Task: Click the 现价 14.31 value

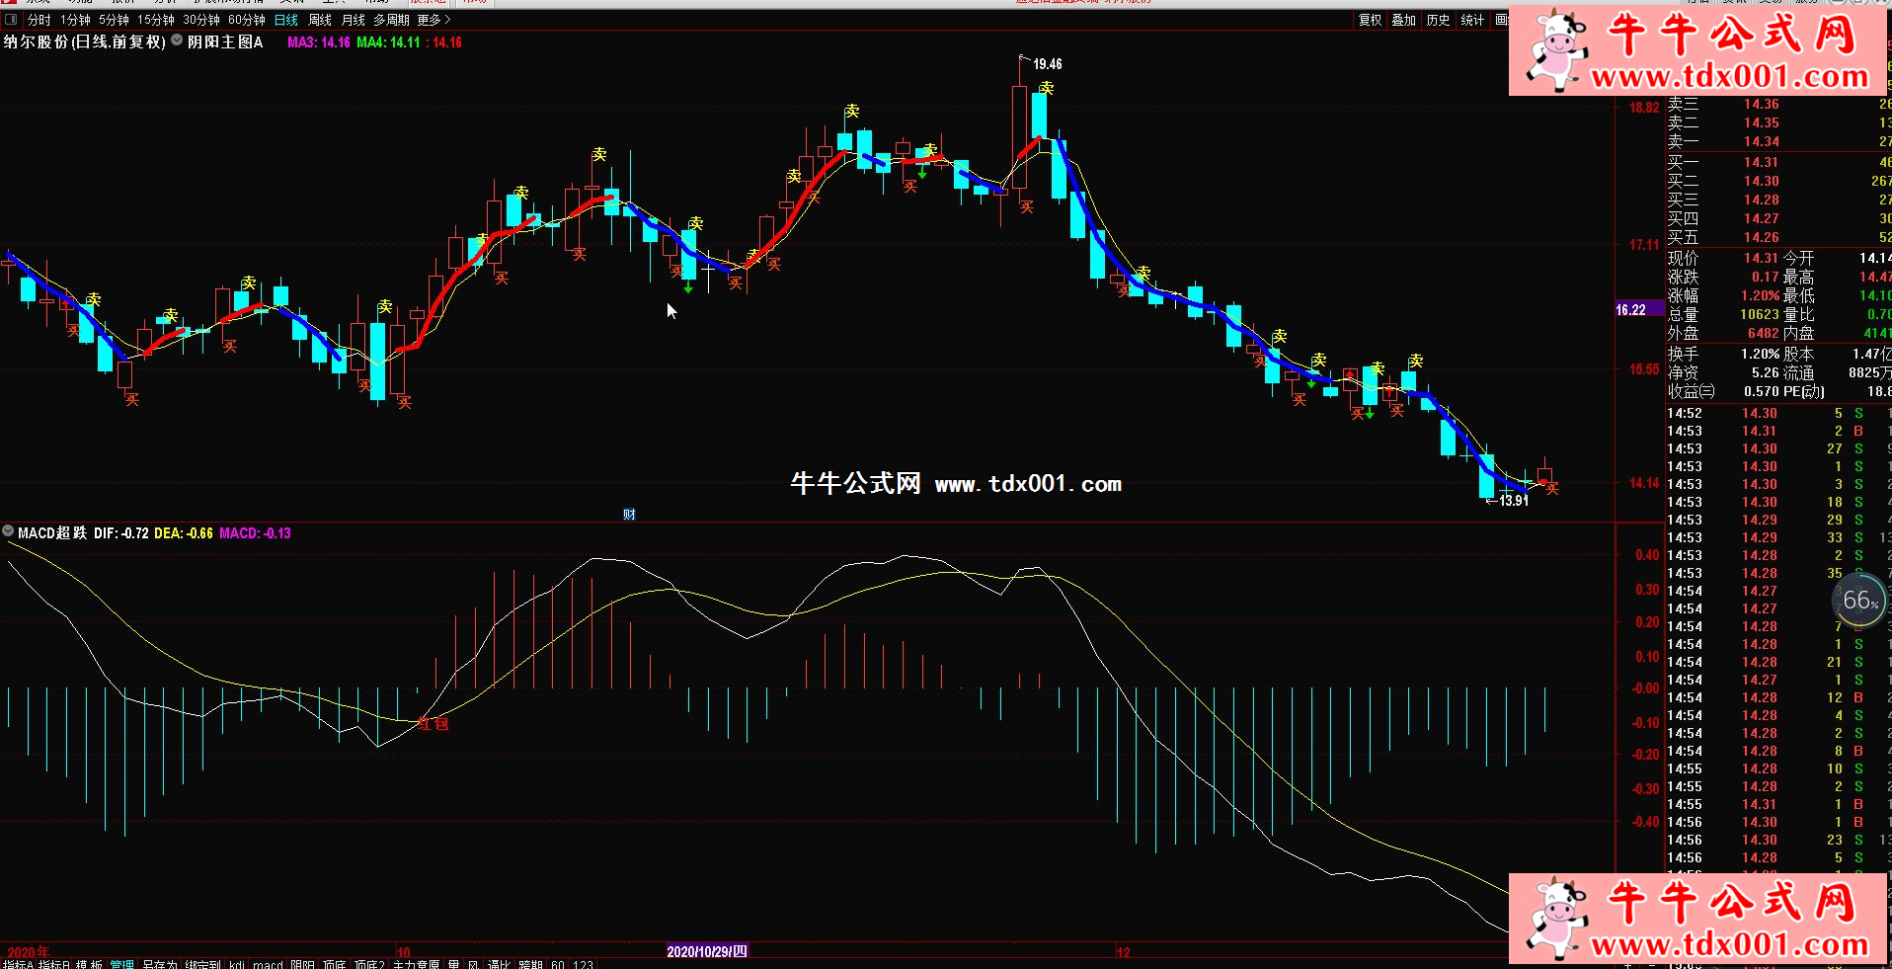Action: pos(1761,258)
